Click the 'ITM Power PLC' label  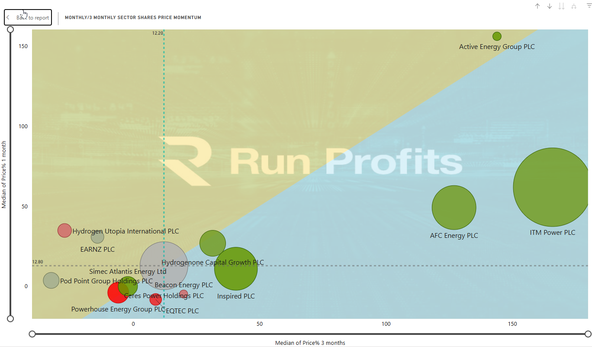pyautogui.click(x=553, y=233)
